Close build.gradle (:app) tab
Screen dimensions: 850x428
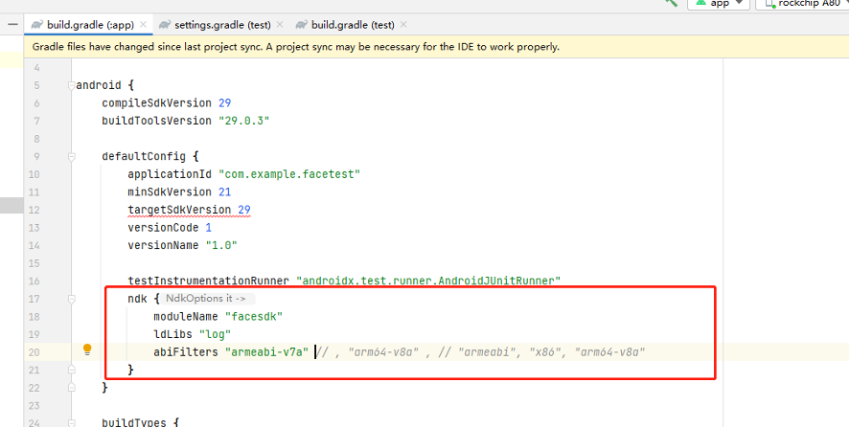pyautogui.click(x=143, y=24)
